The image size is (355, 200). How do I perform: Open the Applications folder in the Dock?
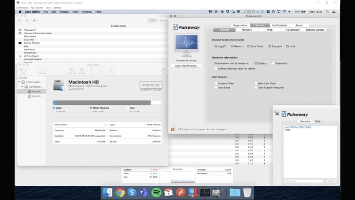(x=235, y=193)
